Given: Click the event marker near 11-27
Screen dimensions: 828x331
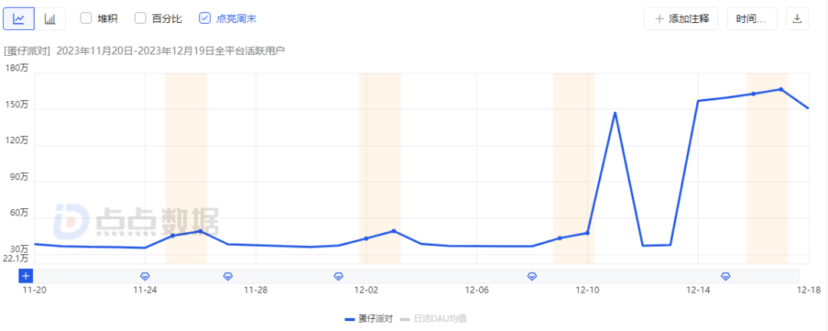Looking at the screenshot, I should pyautogui.click(x=228, y=276).
